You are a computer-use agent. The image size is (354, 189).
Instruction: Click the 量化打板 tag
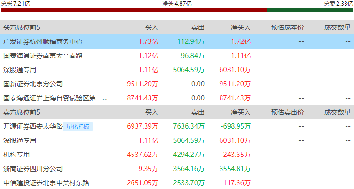pos(78,126)
